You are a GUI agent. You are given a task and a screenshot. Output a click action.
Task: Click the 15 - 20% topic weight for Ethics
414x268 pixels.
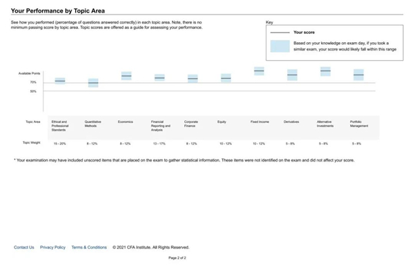point(59,144)
